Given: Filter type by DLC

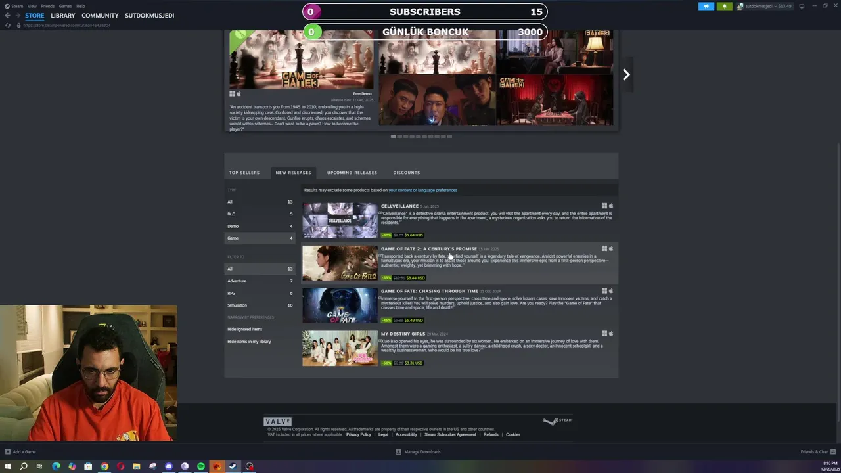Looking at the screenshot, I should click(x=260, y=214).
